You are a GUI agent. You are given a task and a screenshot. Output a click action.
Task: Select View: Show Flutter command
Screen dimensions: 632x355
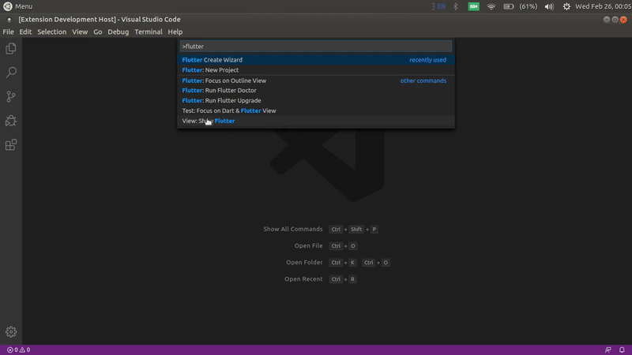[x=315, y=121]
